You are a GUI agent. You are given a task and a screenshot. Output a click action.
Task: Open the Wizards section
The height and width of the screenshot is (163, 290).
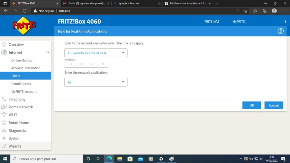point(15,146)
